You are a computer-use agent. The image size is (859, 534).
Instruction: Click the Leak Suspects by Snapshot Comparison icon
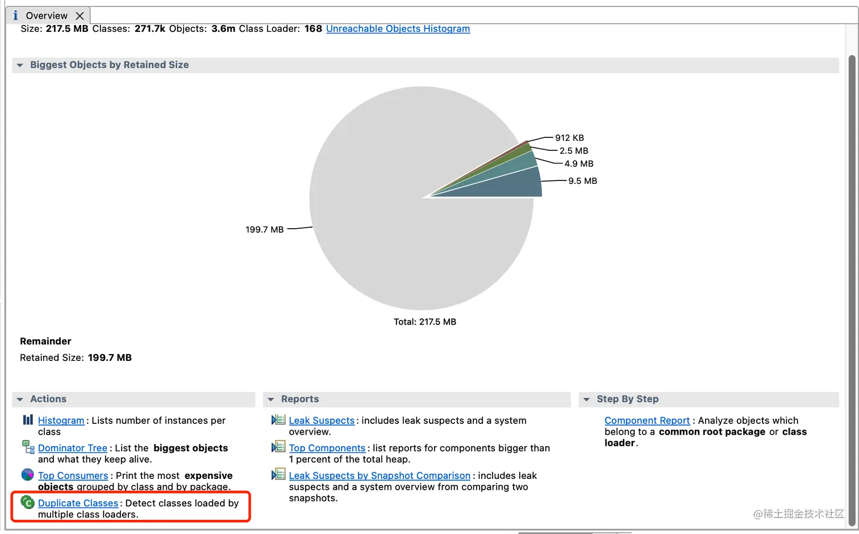[x=278, y=474]
